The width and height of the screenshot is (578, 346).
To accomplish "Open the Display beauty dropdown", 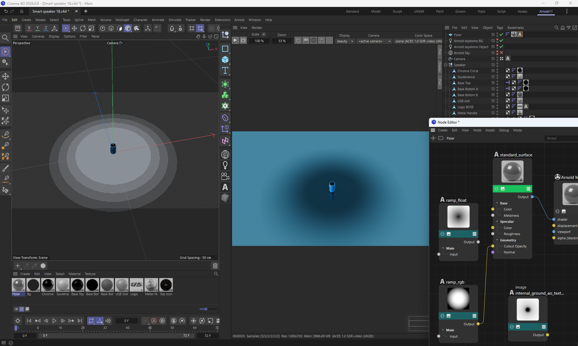I will [345, 41].
